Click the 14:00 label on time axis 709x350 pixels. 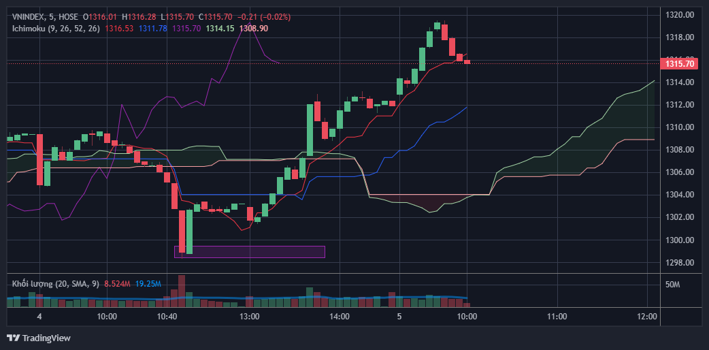pyautogui.click(x=339, y=317)
